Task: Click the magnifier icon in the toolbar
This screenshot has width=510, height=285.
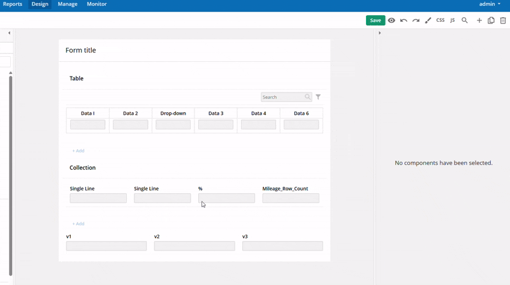Action: click(465, 20)
